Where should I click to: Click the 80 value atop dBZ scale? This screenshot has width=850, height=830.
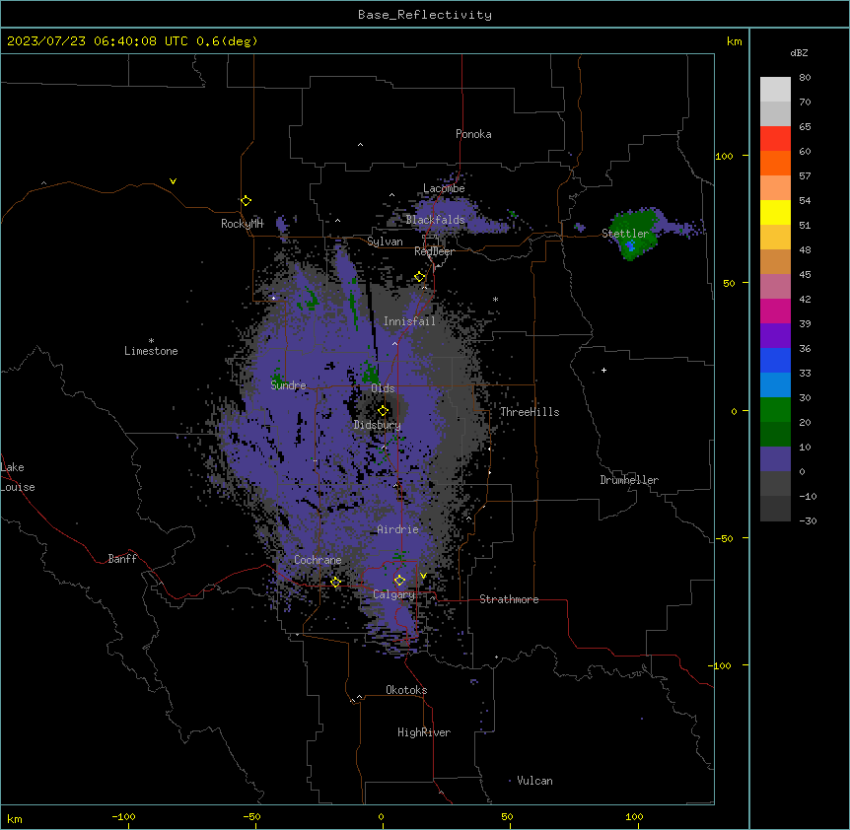click(x=805, y=78)
